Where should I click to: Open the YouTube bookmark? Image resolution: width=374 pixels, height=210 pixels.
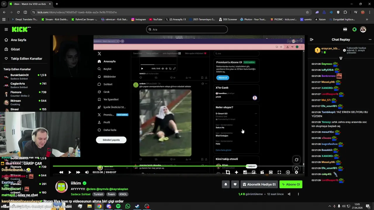click(x=155, y=20)
